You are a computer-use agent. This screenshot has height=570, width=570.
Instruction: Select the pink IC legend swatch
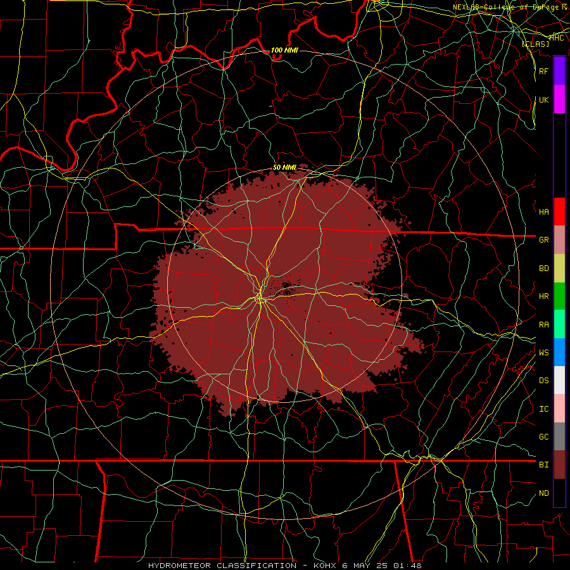tap(559, 408)
